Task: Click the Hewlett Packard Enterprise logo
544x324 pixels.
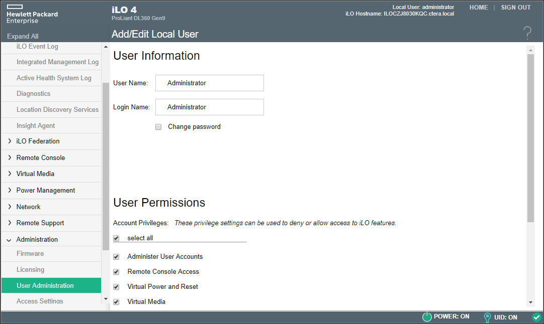Action: click(32, 14)
